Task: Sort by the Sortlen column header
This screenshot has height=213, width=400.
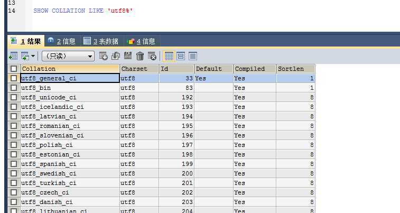Action: [296, 69]
